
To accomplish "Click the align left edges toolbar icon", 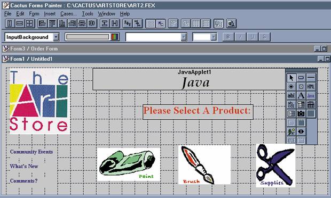I will (43, 23).
